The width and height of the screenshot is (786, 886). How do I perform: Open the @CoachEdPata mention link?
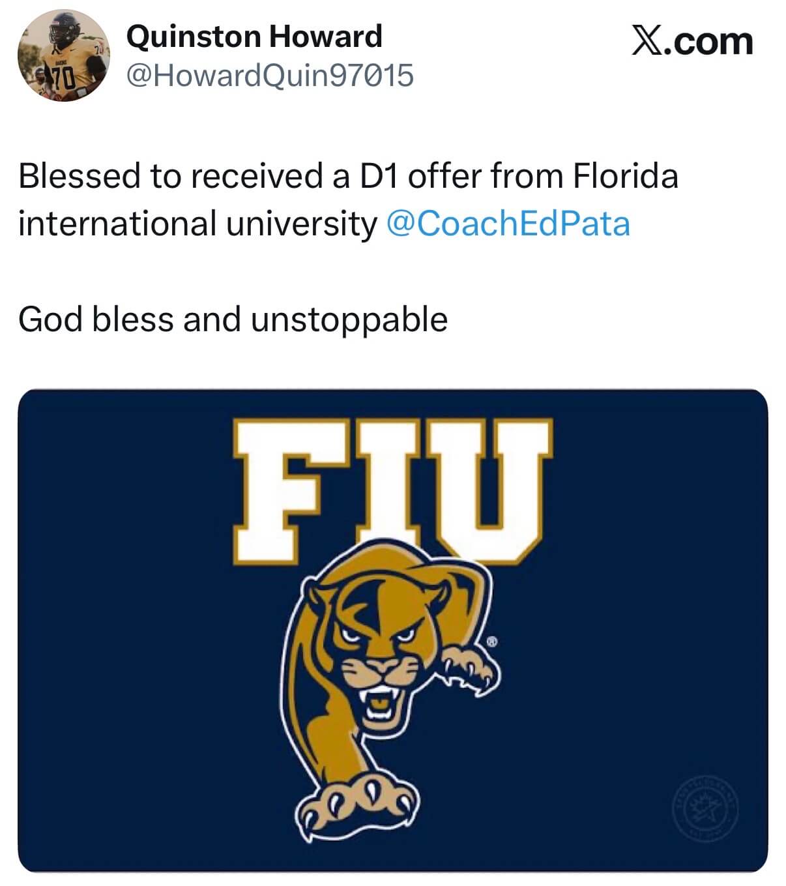click(x=508, y=224)
